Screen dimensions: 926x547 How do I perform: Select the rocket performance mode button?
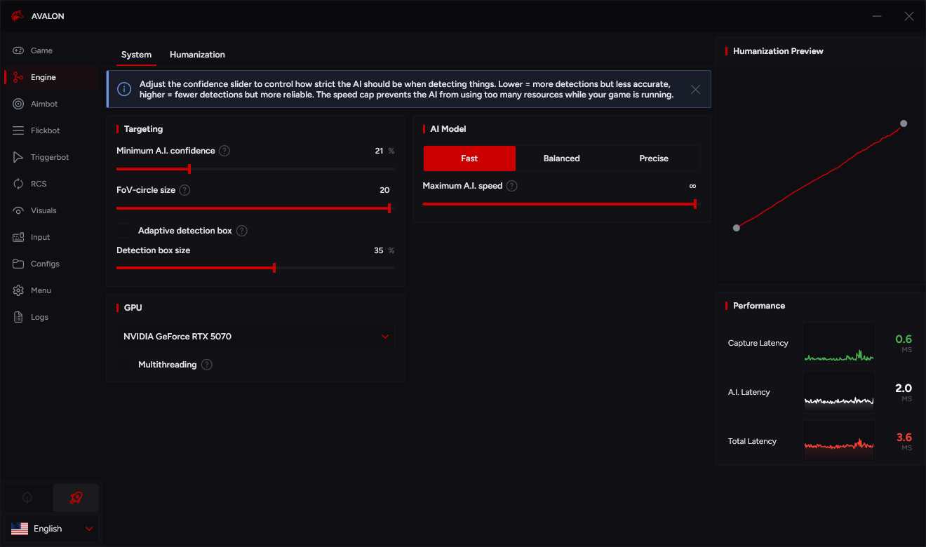click(x=76, y=498)
